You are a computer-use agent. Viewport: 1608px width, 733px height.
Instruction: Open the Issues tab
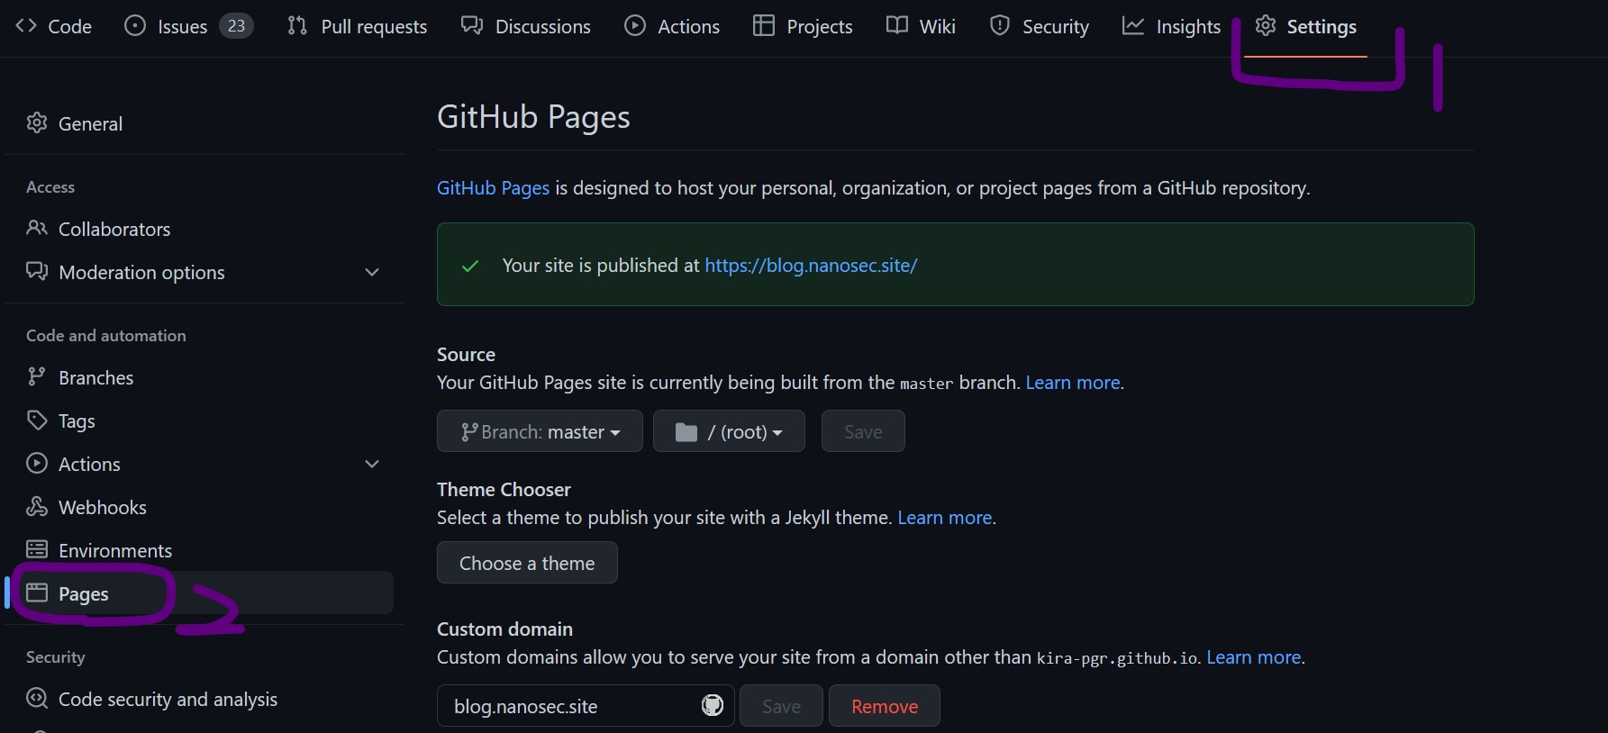[188, 26]
